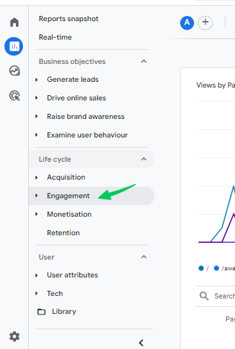Select User attributes label
The image size is (235, 349).
pos(72,275)
